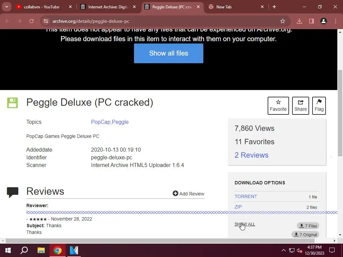Open the TORRENT download option

tap(246, 196)
